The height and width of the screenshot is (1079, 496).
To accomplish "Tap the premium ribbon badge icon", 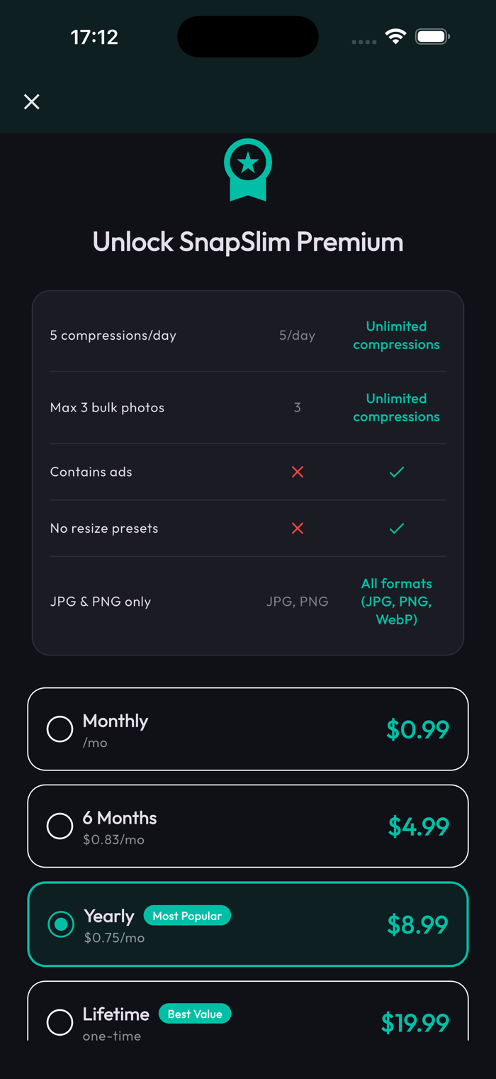I will 248,169.
